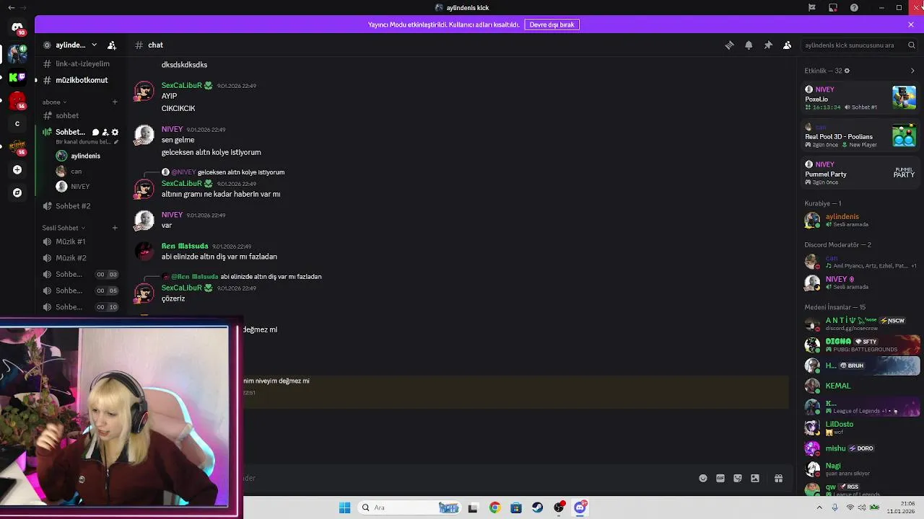This screenshot has height=519, width=924.
Task: Click Ren Matsuda's username in chat
Action: coord(185,246)
